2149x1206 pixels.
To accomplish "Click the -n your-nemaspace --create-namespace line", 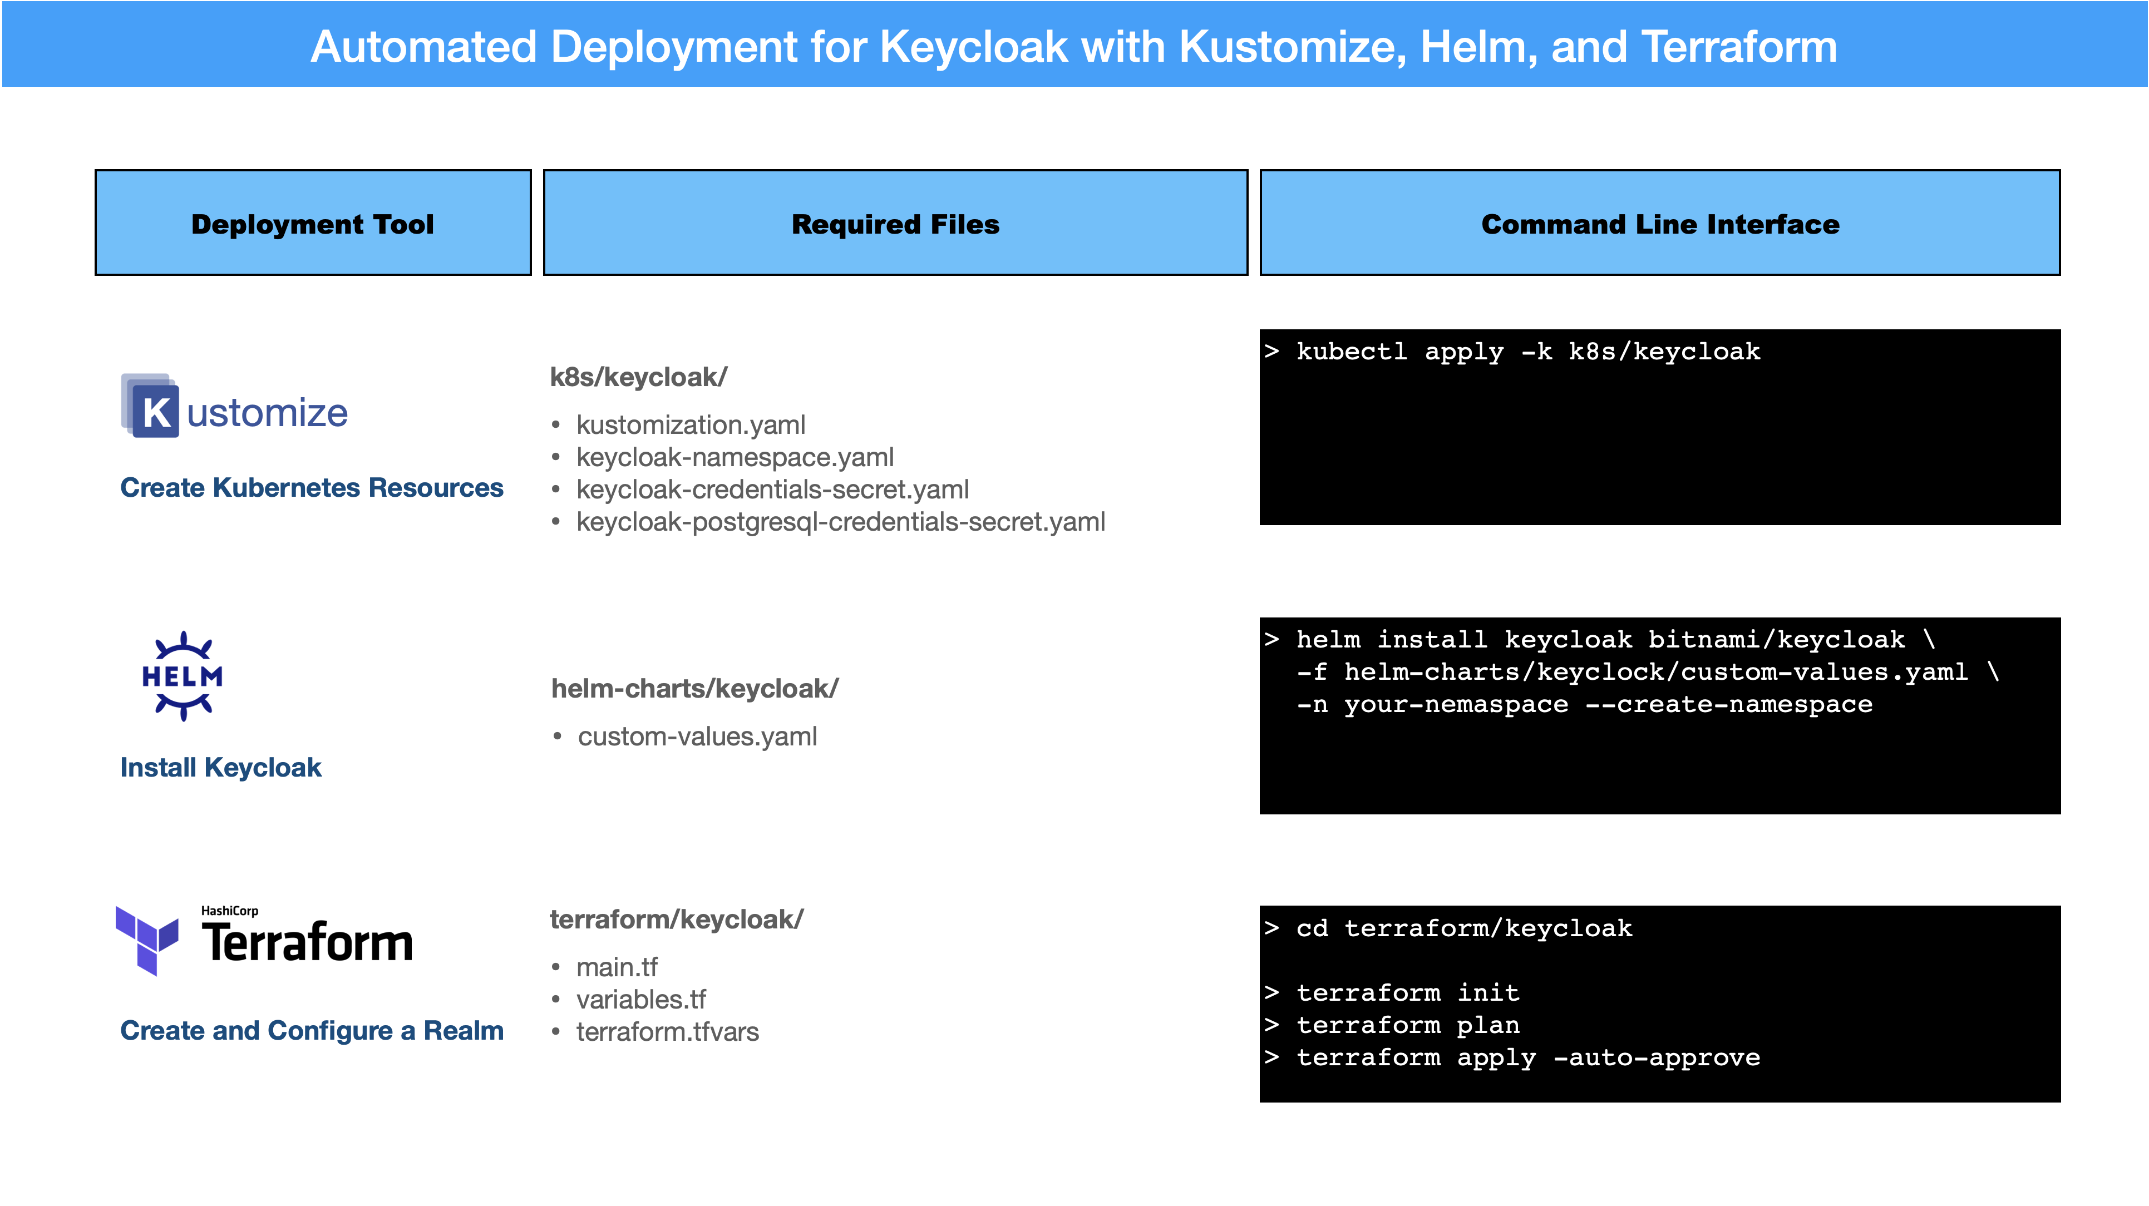I will coord(1584,705).
